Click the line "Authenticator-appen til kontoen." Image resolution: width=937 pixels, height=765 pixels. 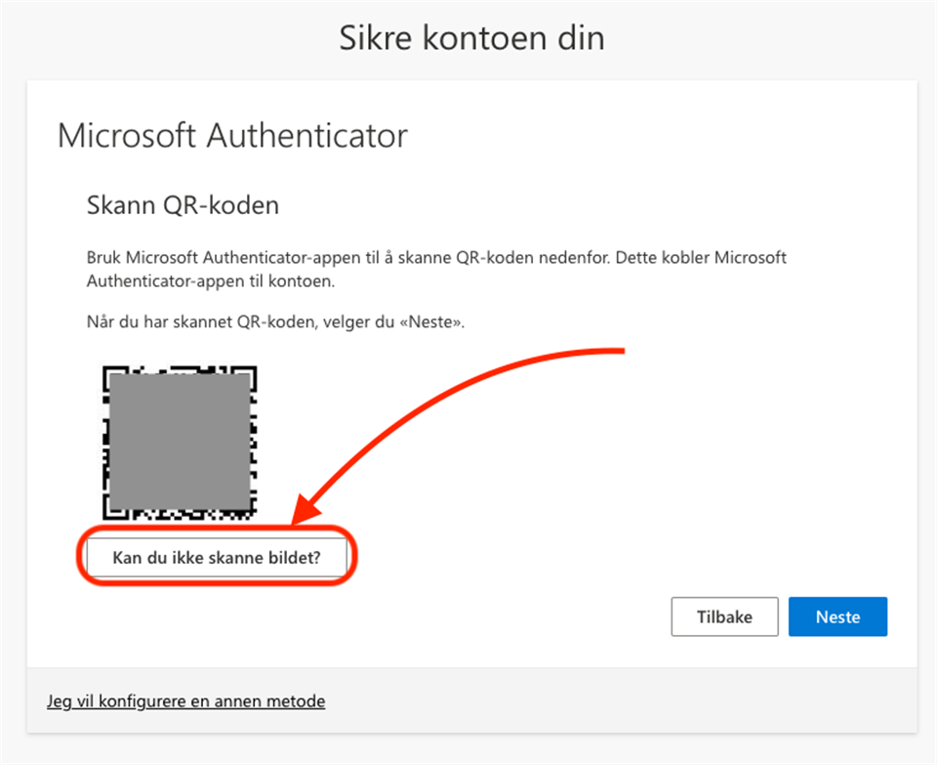tap(210, 280)
